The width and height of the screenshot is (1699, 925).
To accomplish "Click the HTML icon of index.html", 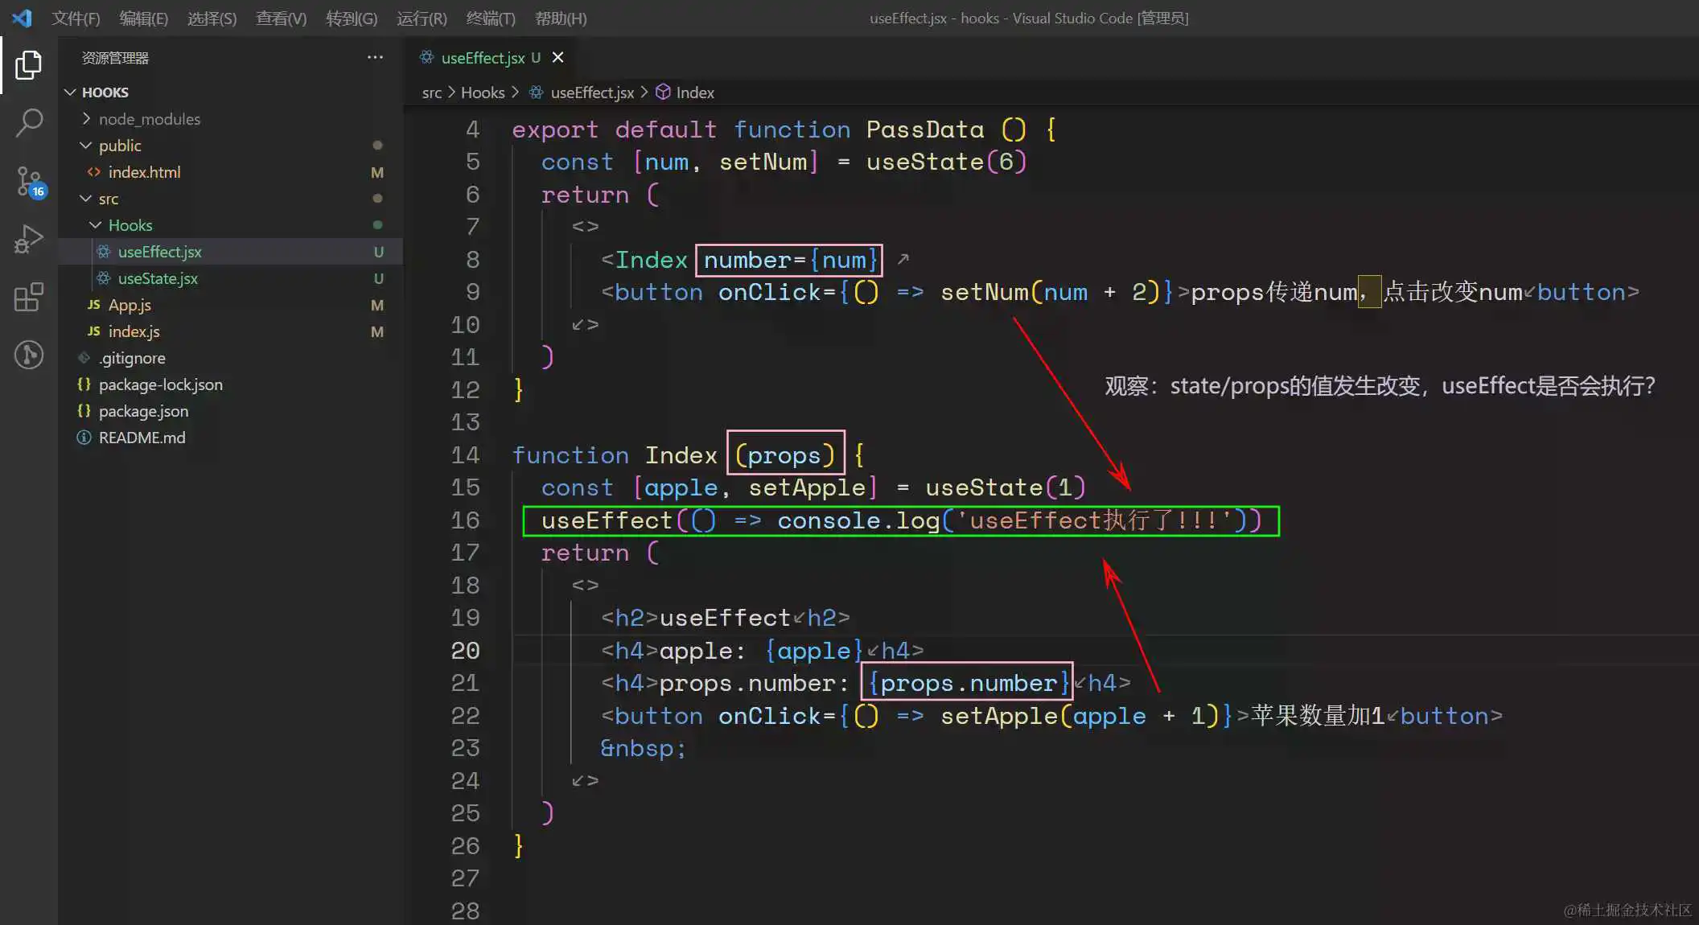I will point(94,172).
